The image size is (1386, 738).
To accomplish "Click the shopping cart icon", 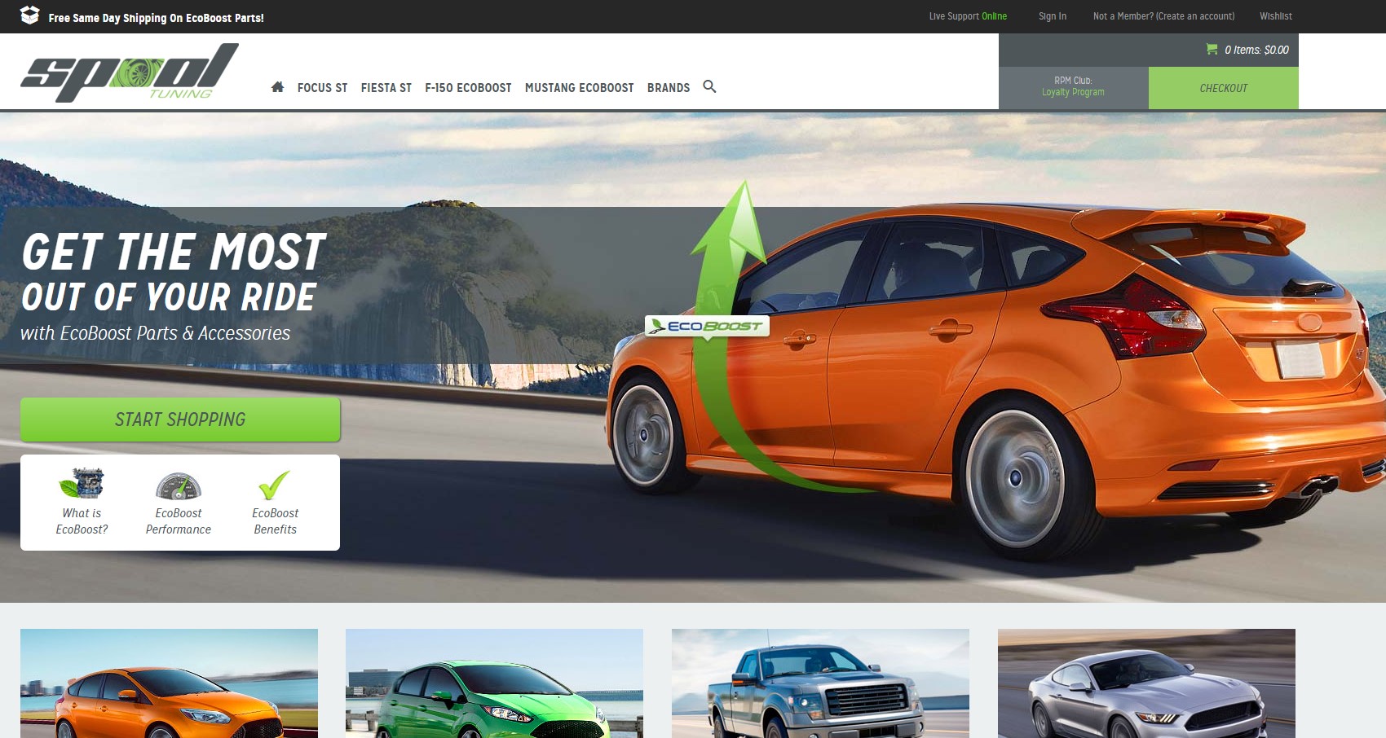I will click(x=1212, y=50).
